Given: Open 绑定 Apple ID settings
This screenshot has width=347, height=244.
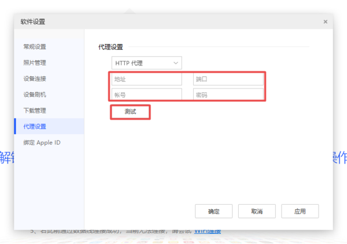Looking at the screenshot, I should point(41,142).
